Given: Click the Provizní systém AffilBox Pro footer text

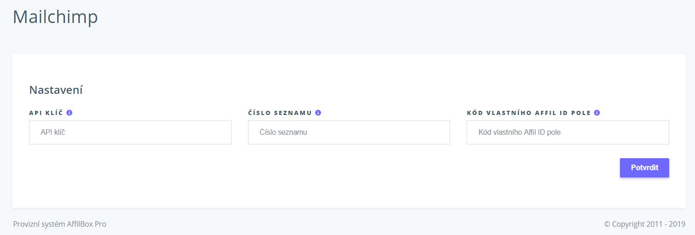Looking at the screenshot, I should pos(60,224).
